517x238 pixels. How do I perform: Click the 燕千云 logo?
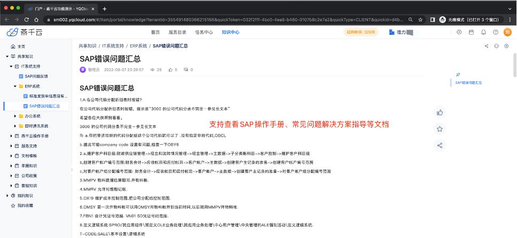25,32
